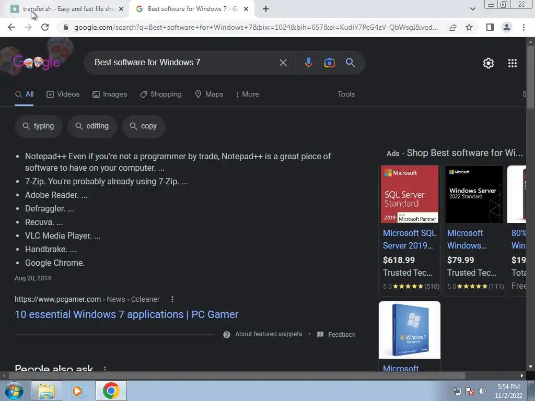
Task: Switch to Videos results tab
Action: pos(63,95)
